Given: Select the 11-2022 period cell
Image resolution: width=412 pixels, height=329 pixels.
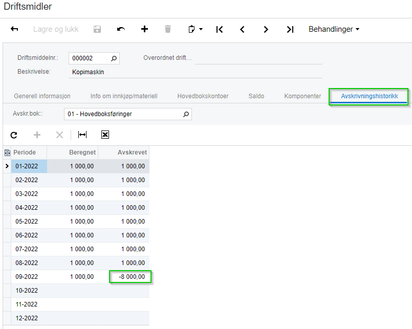Looking at the screenshot, I should pos(29,304).
